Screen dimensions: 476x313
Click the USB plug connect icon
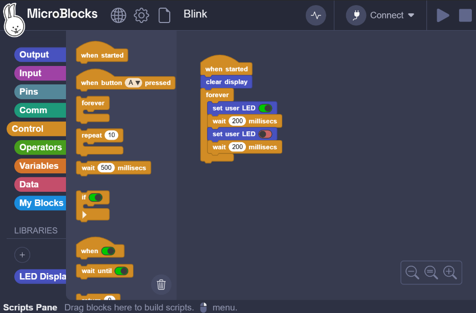coord(356,15)
